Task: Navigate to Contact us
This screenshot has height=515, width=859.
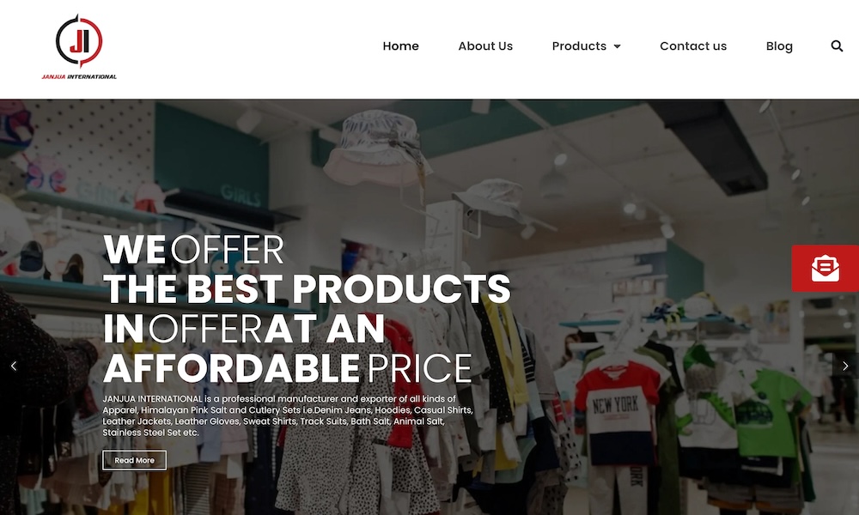Action: [x=693, y=46]
